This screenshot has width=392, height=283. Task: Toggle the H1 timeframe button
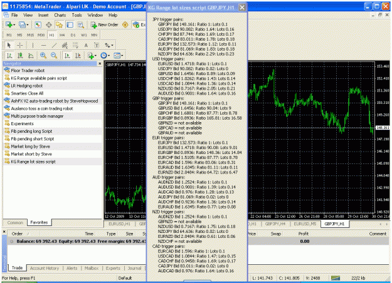point(51,35)
